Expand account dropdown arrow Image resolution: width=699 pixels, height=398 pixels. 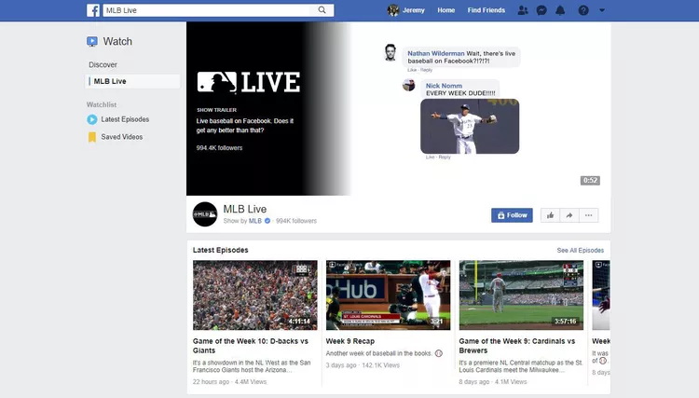tap(602, 10)
